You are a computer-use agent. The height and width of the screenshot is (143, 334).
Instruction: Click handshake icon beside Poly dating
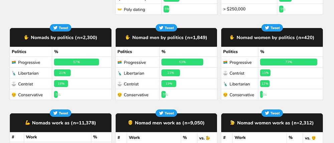[120, 9]
